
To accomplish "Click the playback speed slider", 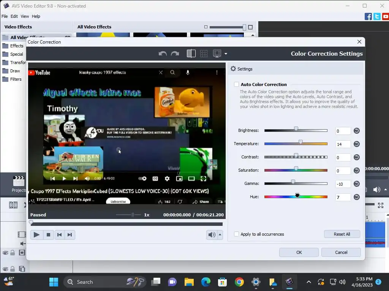I will [128, 215].
